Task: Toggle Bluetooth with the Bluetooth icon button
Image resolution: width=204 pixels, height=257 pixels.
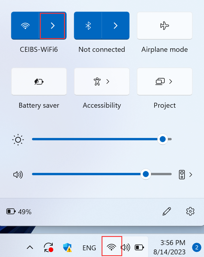Action: coord(88,26)
